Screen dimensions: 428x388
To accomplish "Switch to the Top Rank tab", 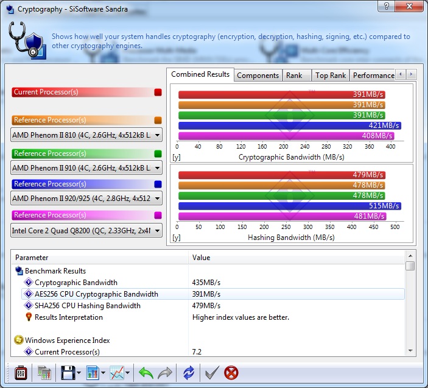I will click(331, 76).
